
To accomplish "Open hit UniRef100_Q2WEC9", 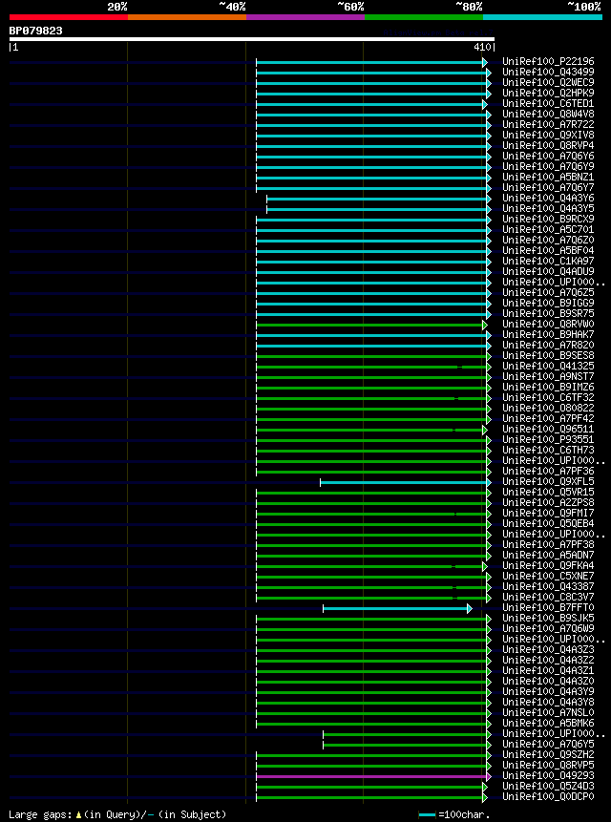I will point(548,83).
